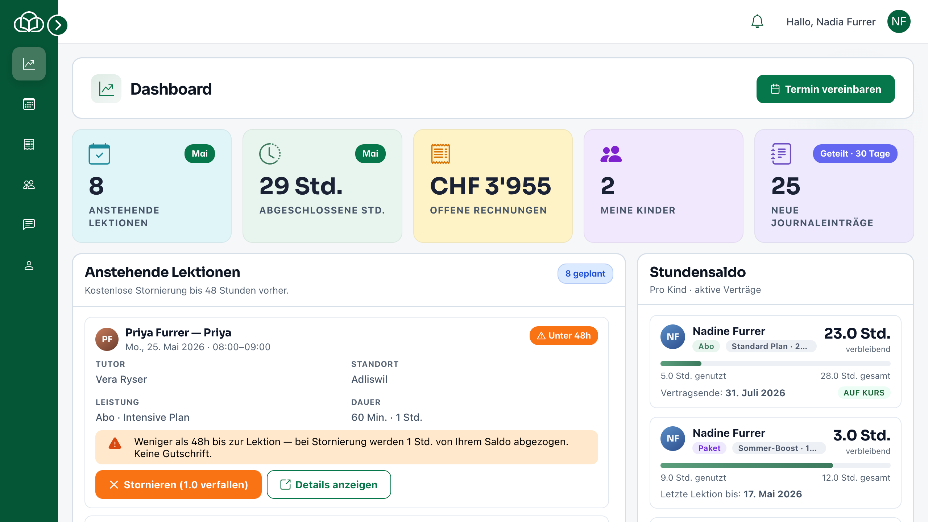Open the 29 Std. Abgeschlossene Std. card
The width and height of the screenshot is (928, 522).
[x=322, y=186]
